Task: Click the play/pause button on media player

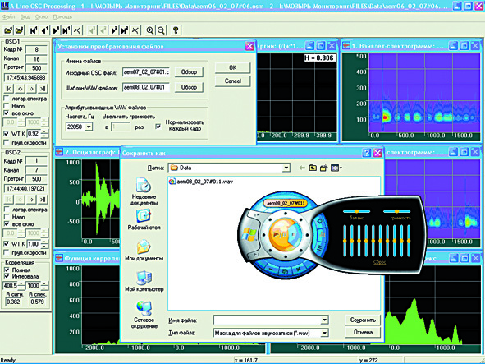Action: pyautogui.click(x=280, y=234)
